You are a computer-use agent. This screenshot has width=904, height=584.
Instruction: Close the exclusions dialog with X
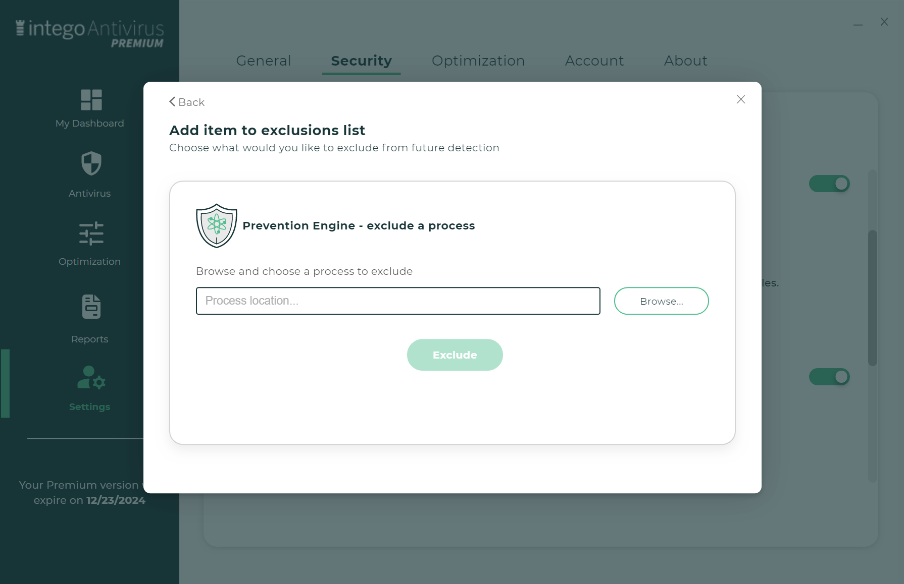[x=741, y=99]
